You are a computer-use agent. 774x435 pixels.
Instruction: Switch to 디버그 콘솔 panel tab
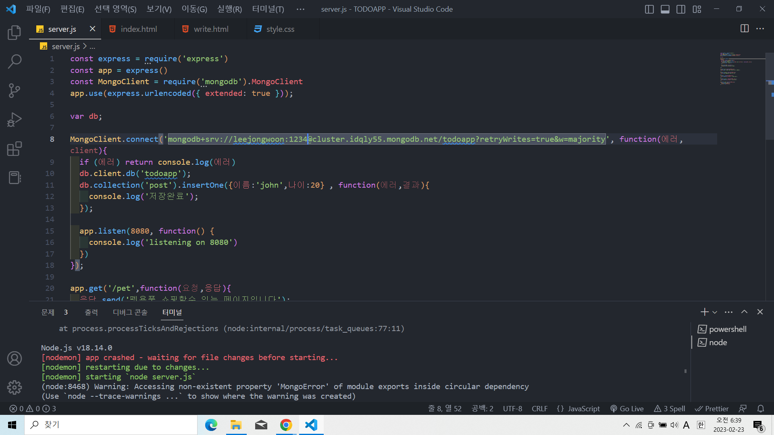tap(130, 312)
